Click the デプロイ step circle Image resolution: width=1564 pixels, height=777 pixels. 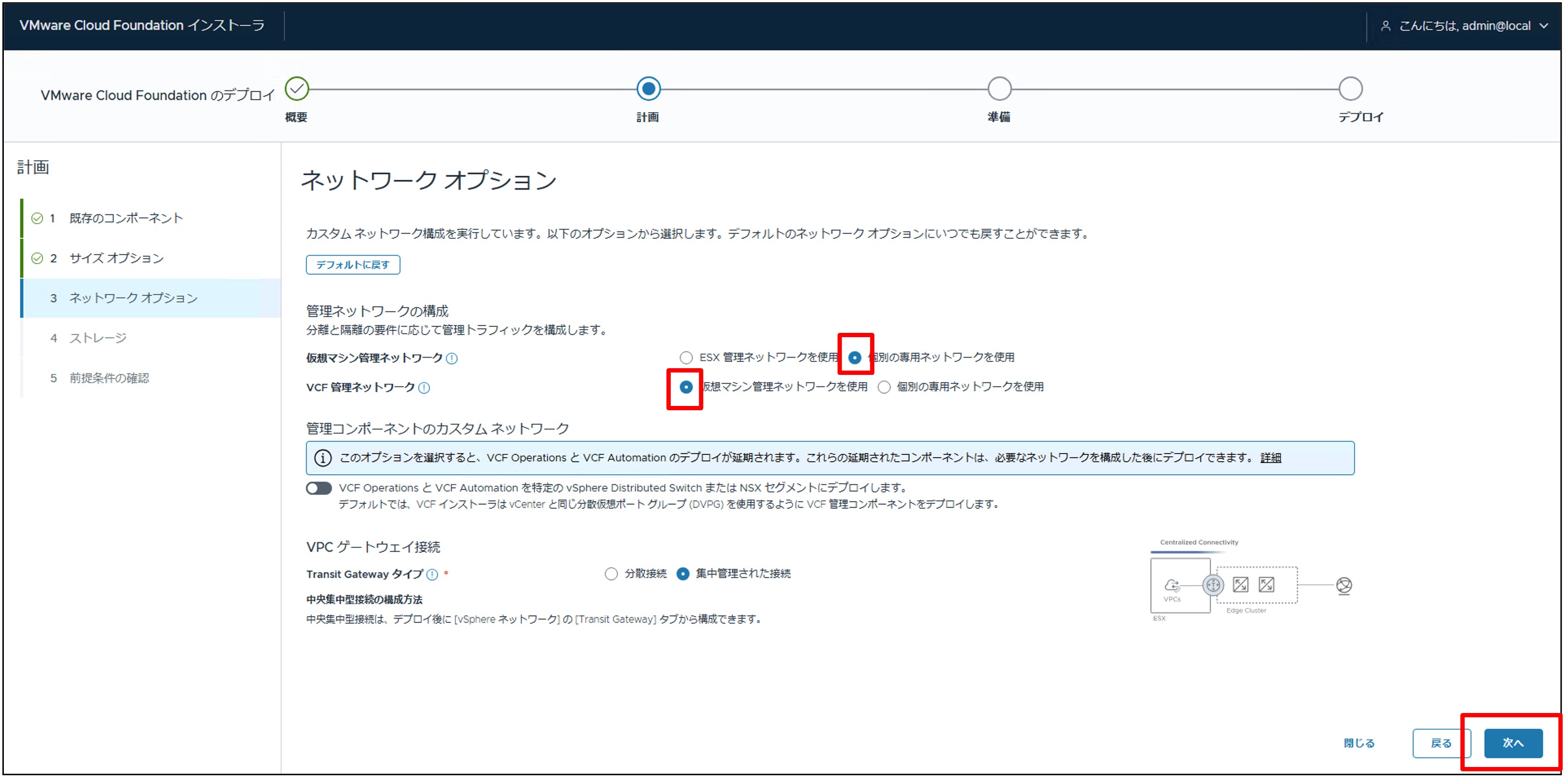click(1351, 89)
